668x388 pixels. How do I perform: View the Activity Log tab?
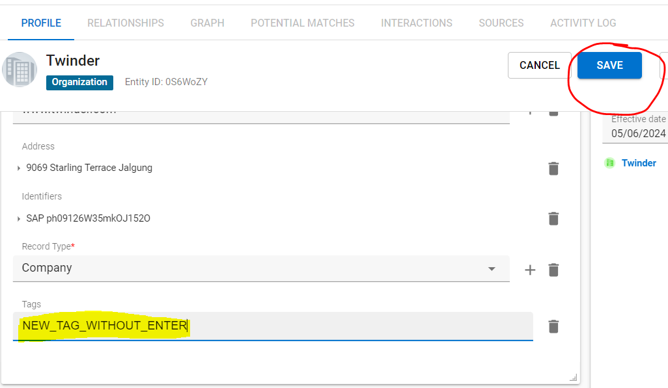[x=583, y=23]
